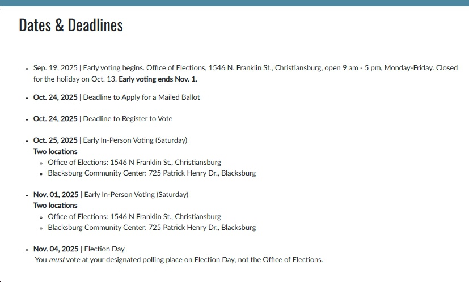Click "Deadline to Apply for a Mailed Ballot"
The image size is (469, 282).
pyautogui.click(x=141, y=97)
